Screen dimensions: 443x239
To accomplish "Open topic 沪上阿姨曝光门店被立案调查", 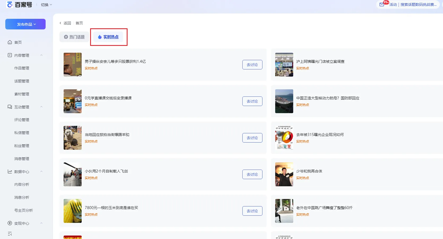I will point(320,61).
